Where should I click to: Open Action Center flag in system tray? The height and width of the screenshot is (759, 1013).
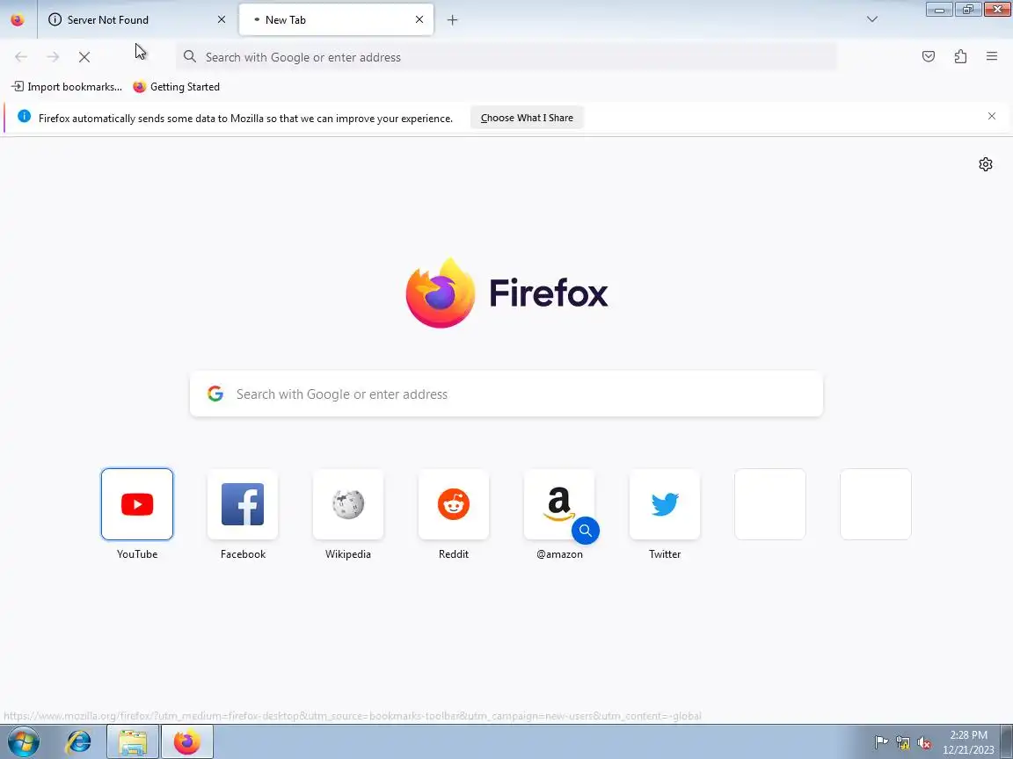880,742
